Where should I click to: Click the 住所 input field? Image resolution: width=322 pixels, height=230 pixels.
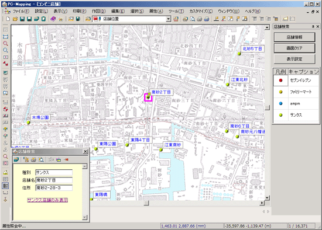pos(54,188)
